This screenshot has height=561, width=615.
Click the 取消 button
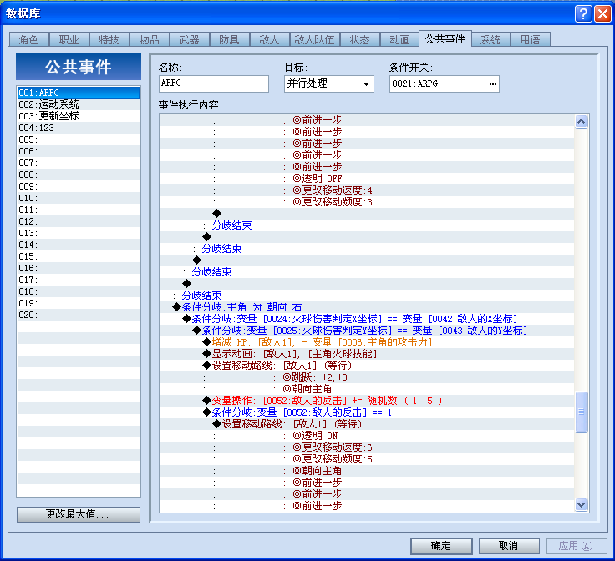[509, 546]
